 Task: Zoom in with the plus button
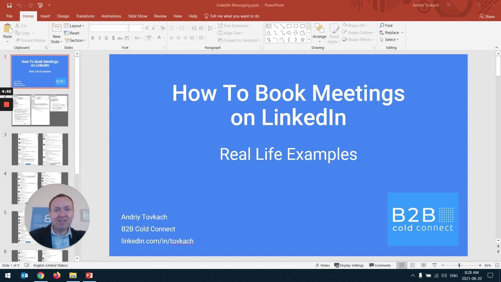click(x=480, y=266)
